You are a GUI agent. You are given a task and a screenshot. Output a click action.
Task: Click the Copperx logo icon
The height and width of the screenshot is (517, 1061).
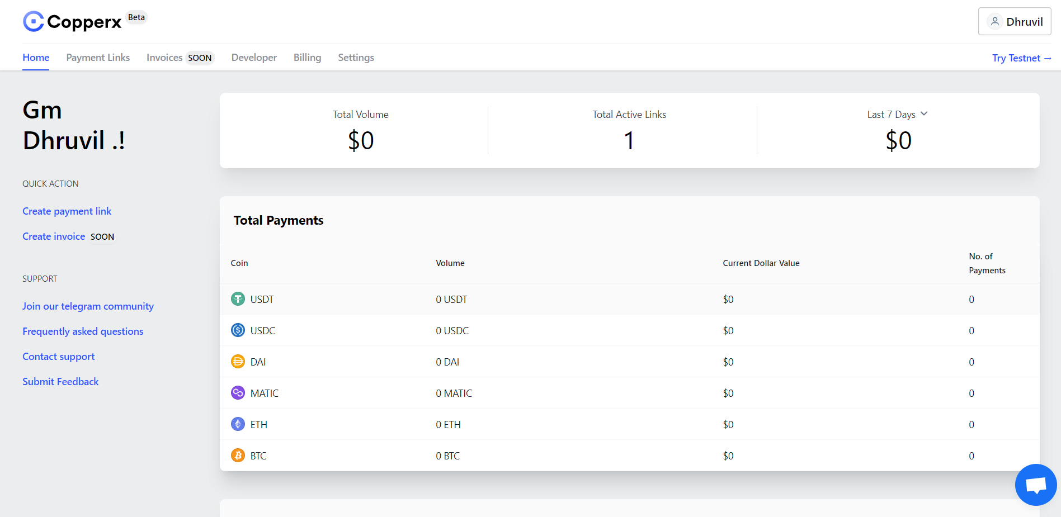click(34, 21)
